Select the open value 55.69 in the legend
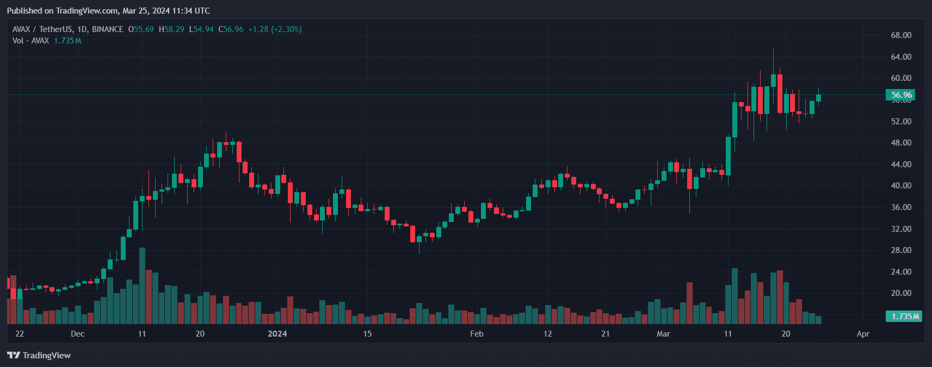 144,29
